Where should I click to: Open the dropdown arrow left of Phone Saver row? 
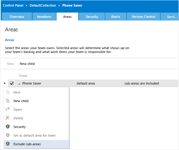point(4,83)
